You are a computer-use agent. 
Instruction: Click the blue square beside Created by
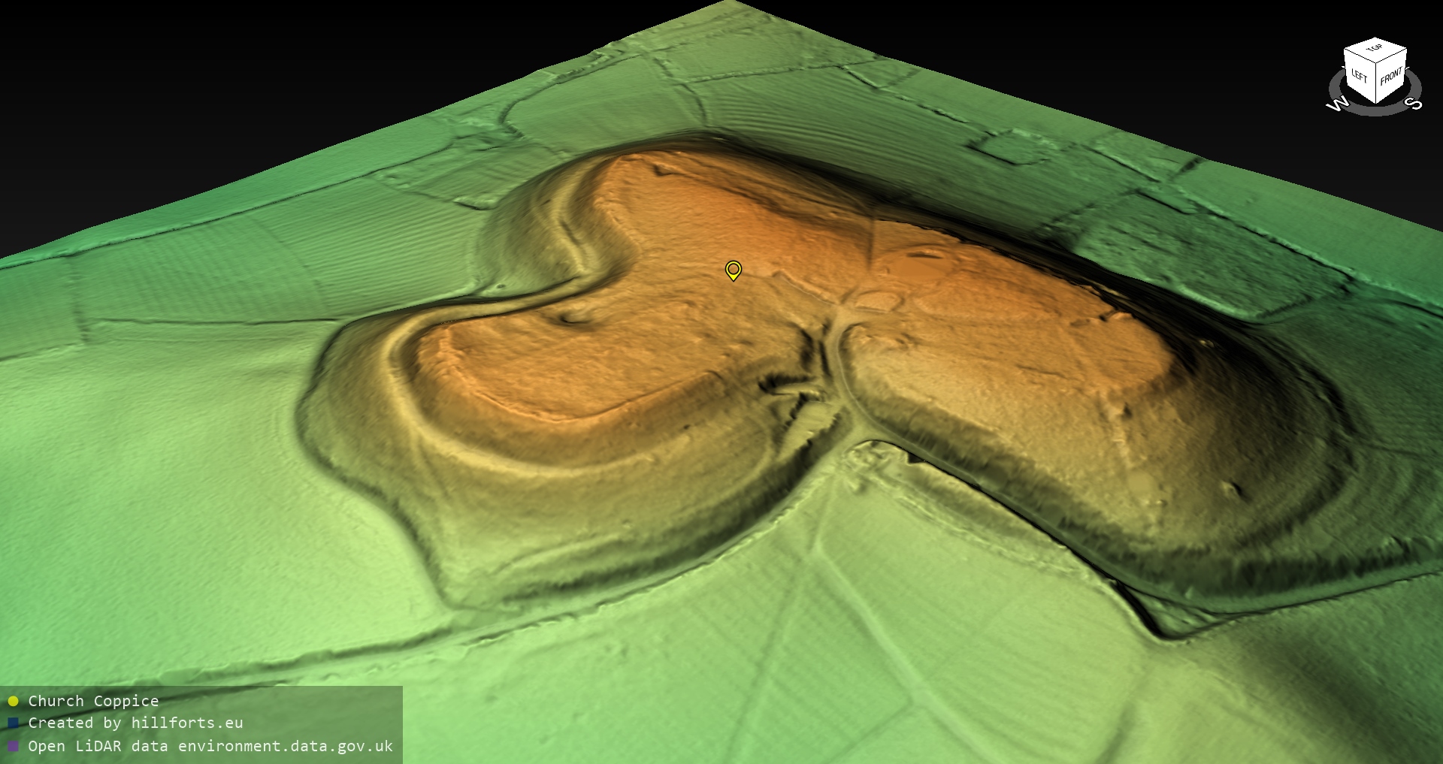pyautogui.click(x=13, y=723)
